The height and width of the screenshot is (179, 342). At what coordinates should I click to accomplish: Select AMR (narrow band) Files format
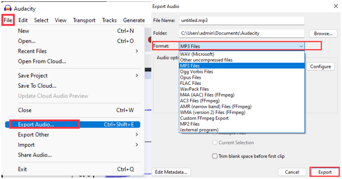[241, 106]
